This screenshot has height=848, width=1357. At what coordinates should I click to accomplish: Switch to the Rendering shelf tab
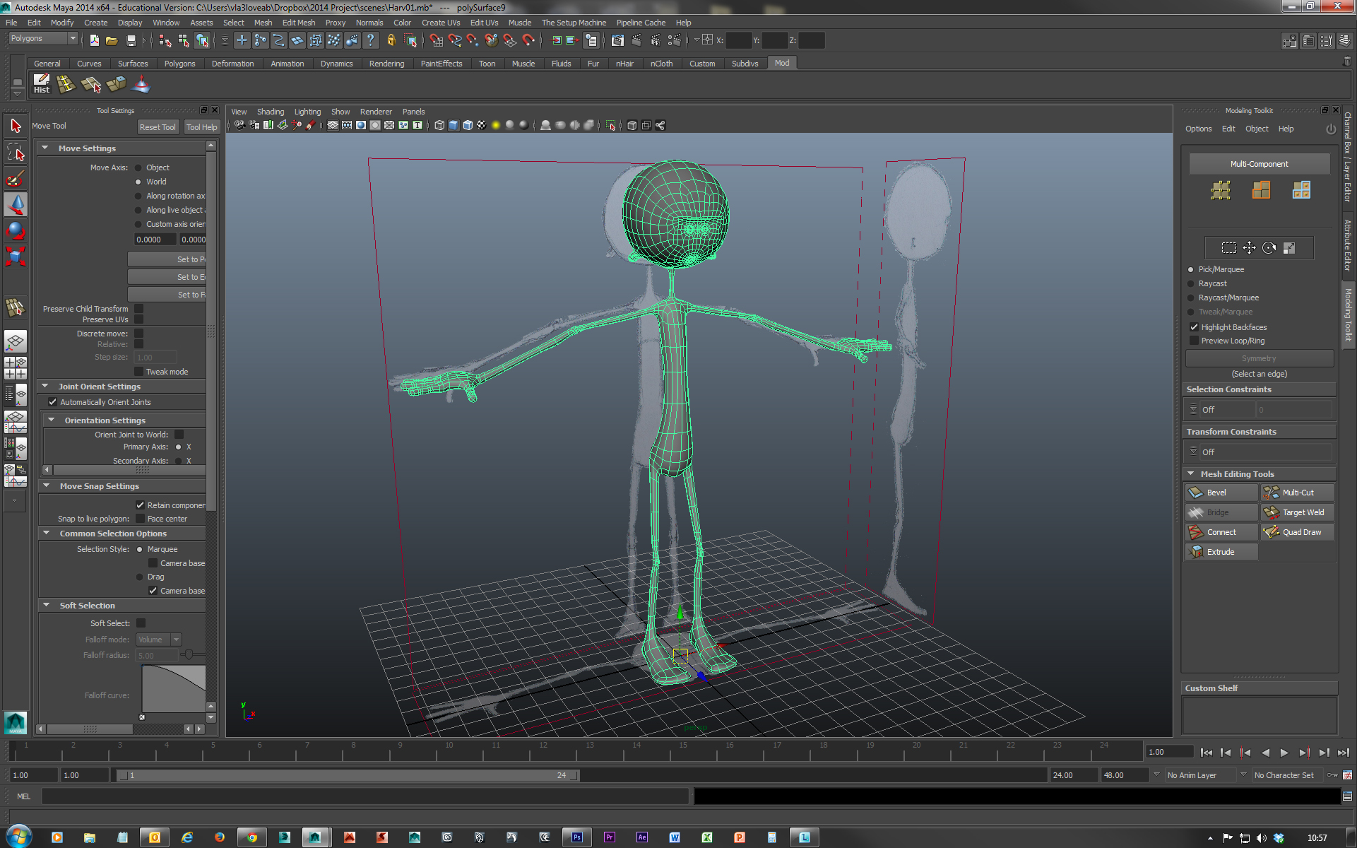tap(386, 64)
